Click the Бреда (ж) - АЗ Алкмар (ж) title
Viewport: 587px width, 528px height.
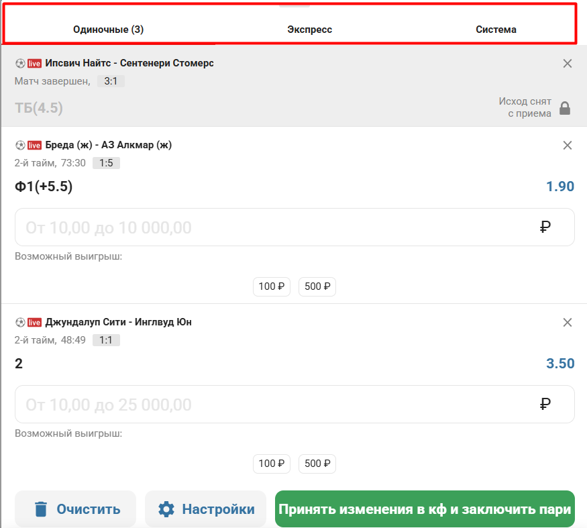click(109, 145)
